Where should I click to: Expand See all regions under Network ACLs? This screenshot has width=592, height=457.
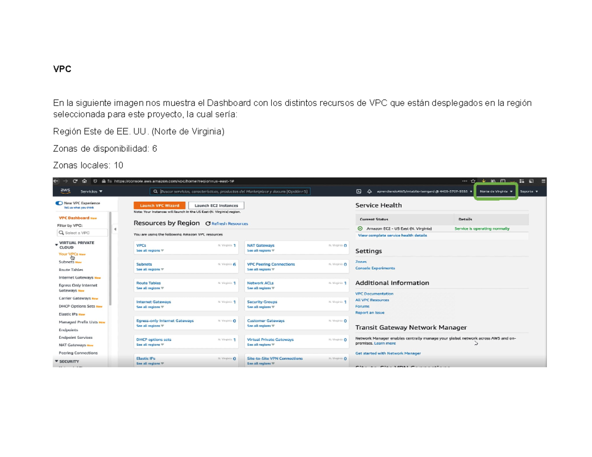261,288
